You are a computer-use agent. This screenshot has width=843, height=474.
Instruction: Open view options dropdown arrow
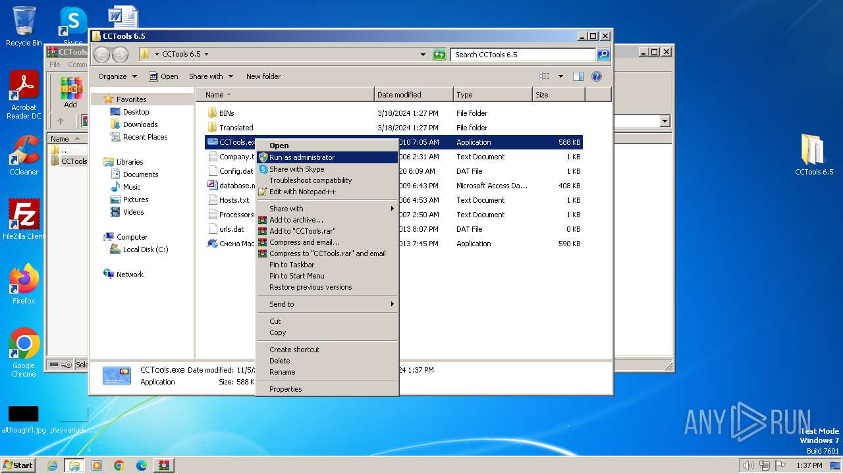click(x=560, y=76)
